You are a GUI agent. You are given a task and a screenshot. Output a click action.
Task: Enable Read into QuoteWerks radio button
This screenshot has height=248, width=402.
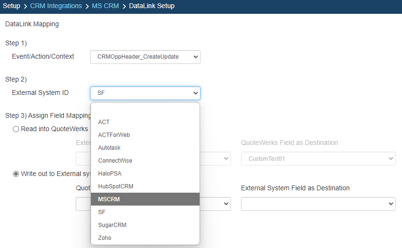pyautogui.click(x=16, y=129)
